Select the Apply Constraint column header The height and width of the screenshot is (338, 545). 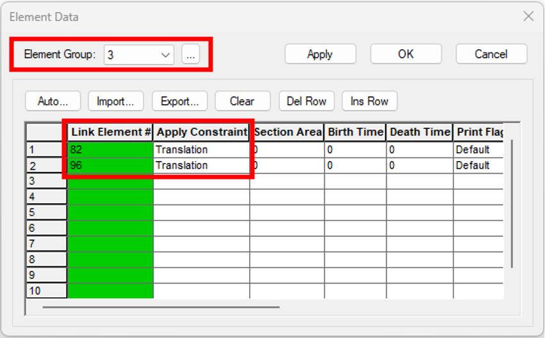202,132
